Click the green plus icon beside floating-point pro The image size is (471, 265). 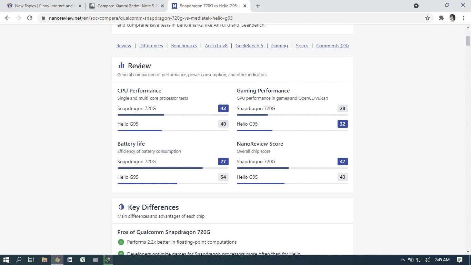click(x=121, y=242)
